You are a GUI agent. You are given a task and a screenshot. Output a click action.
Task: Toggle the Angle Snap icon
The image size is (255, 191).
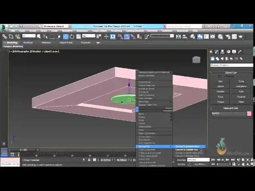127,37
